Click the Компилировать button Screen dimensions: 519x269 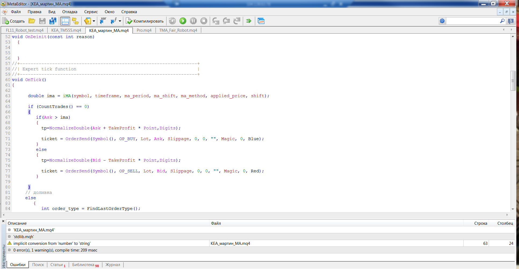[x=145, y=21]
